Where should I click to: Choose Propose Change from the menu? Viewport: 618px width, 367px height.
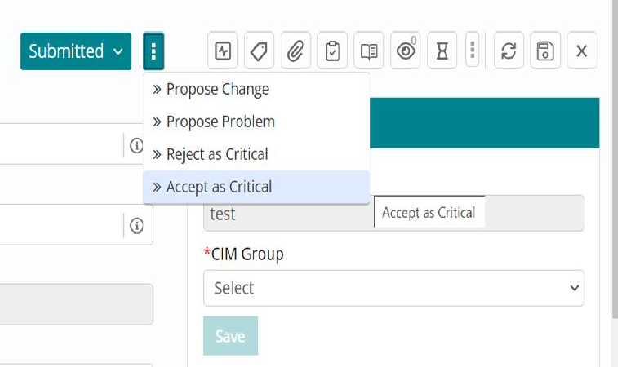(x=217, y=89)
